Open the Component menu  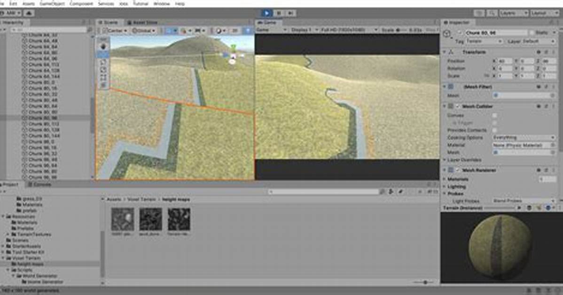pos(81,4)
